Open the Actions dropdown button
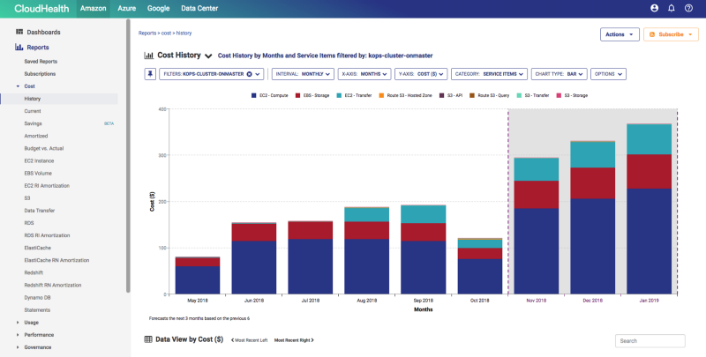706x357 pixels. 620,34
